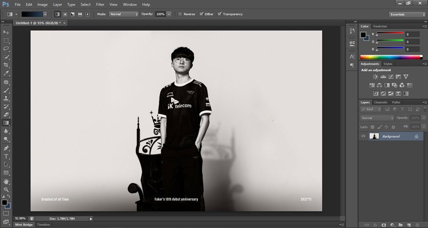Viewport: 428px width, 228px height.
Task: Open the Mini Bridge panel
Action: [x=24, y=225]
